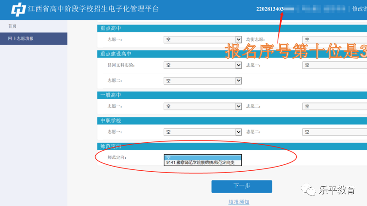367x206 pixels.
Task: Open 志愿一 dropdown under 一般高中
Action: coord(202,106)
